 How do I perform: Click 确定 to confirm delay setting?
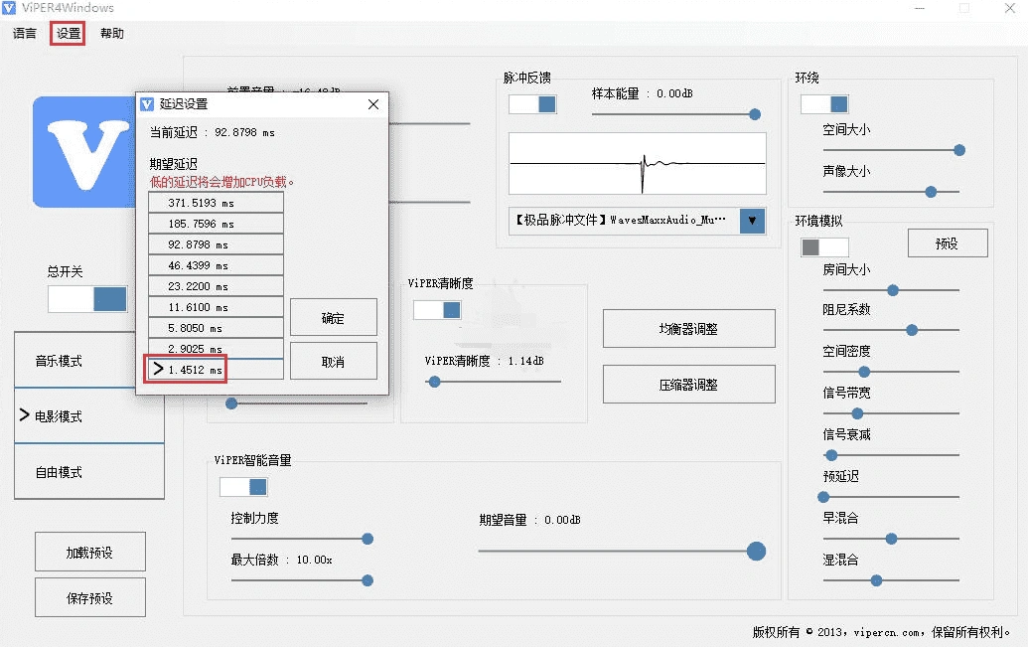(x=334, y=318)
